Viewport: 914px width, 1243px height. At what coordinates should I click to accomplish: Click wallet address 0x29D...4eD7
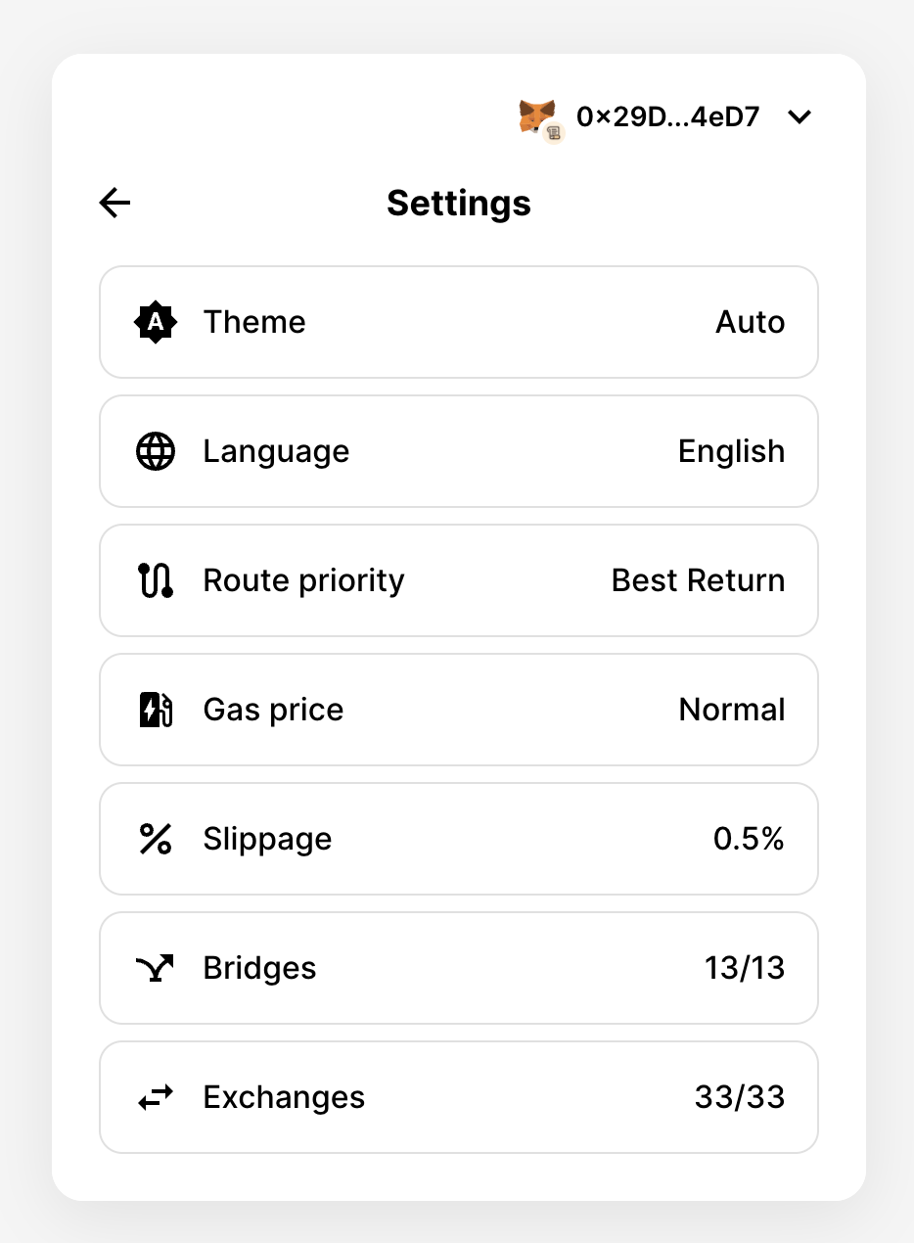(x=667, y=116)
